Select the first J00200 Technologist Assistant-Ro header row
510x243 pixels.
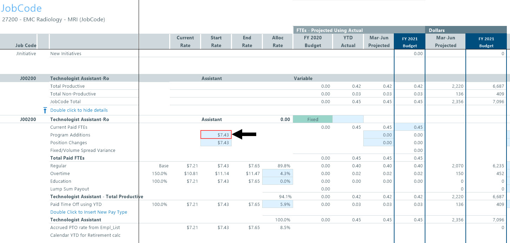(x=79, y=79)
